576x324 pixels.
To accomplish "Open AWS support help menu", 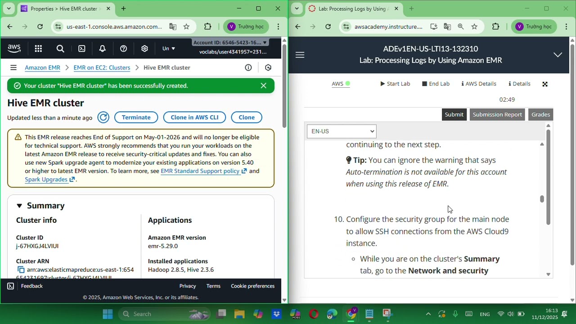I will point(123,49).
